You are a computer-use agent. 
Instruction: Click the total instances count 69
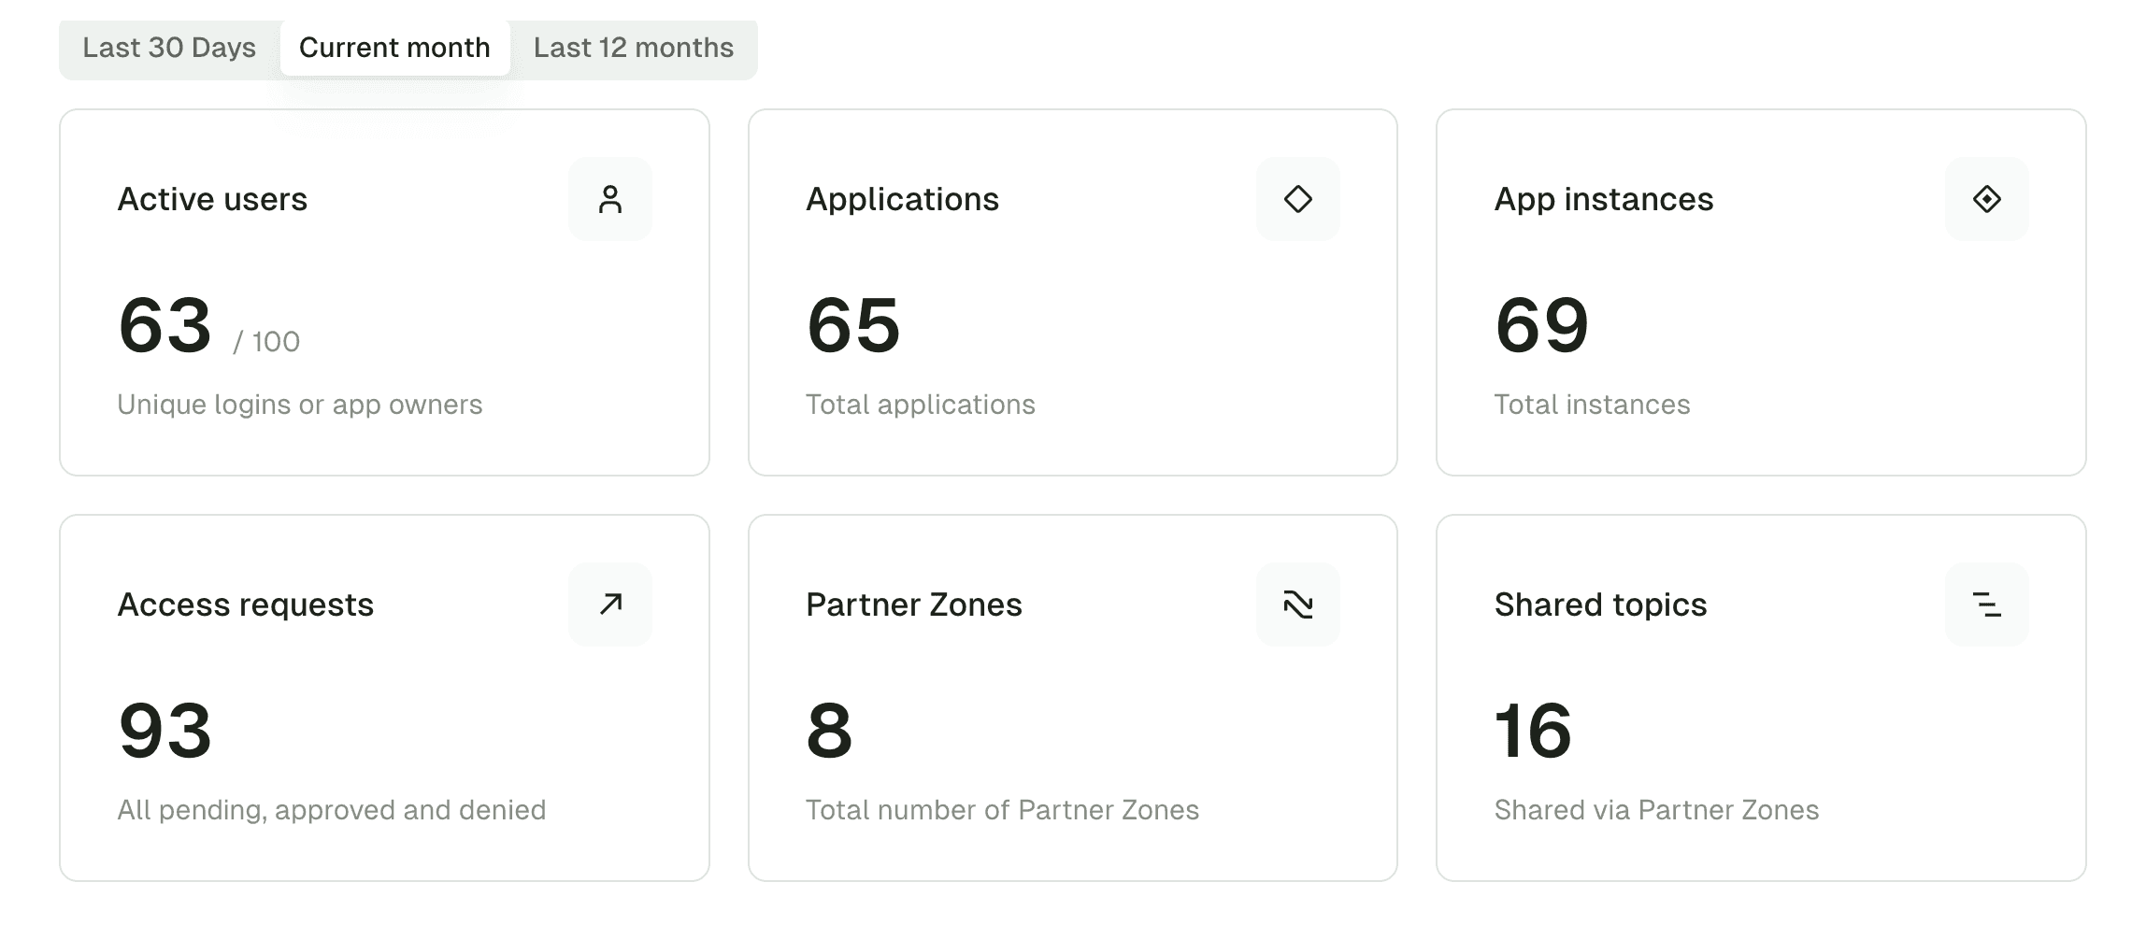[x=1541, y=326]
